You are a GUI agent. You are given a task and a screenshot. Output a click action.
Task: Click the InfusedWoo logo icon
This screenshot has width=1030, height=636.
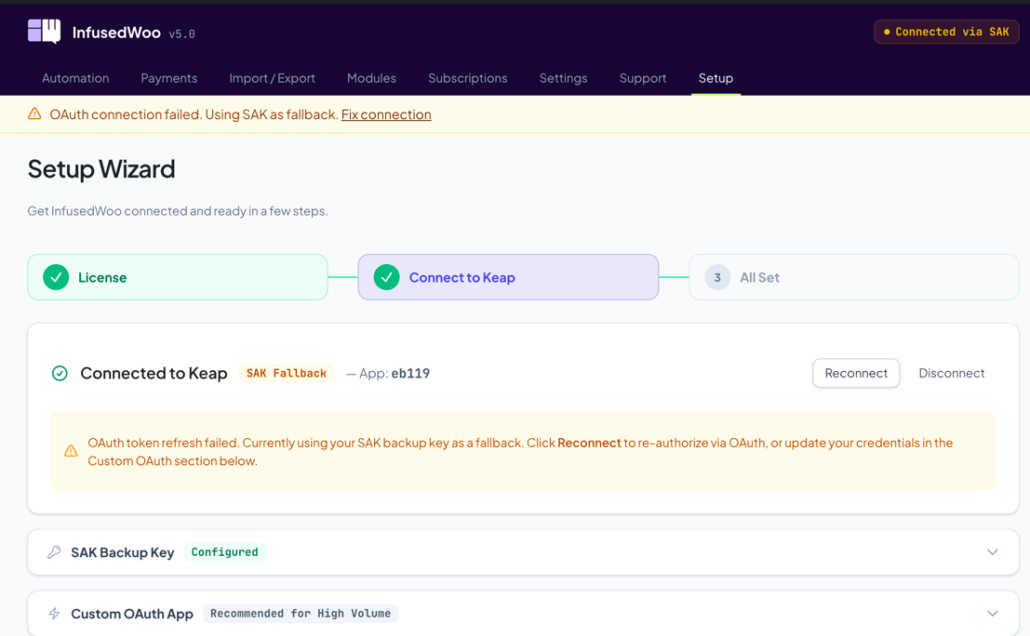coord(44,32)
